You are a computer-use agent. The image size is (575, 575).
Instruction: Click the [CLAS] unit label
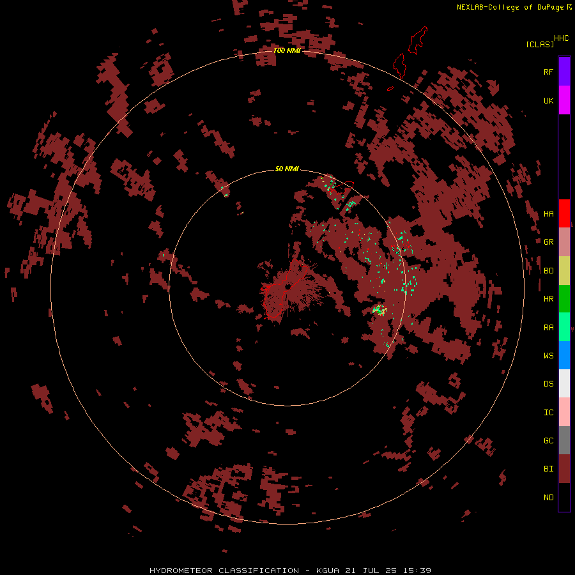tap(540, 44)
